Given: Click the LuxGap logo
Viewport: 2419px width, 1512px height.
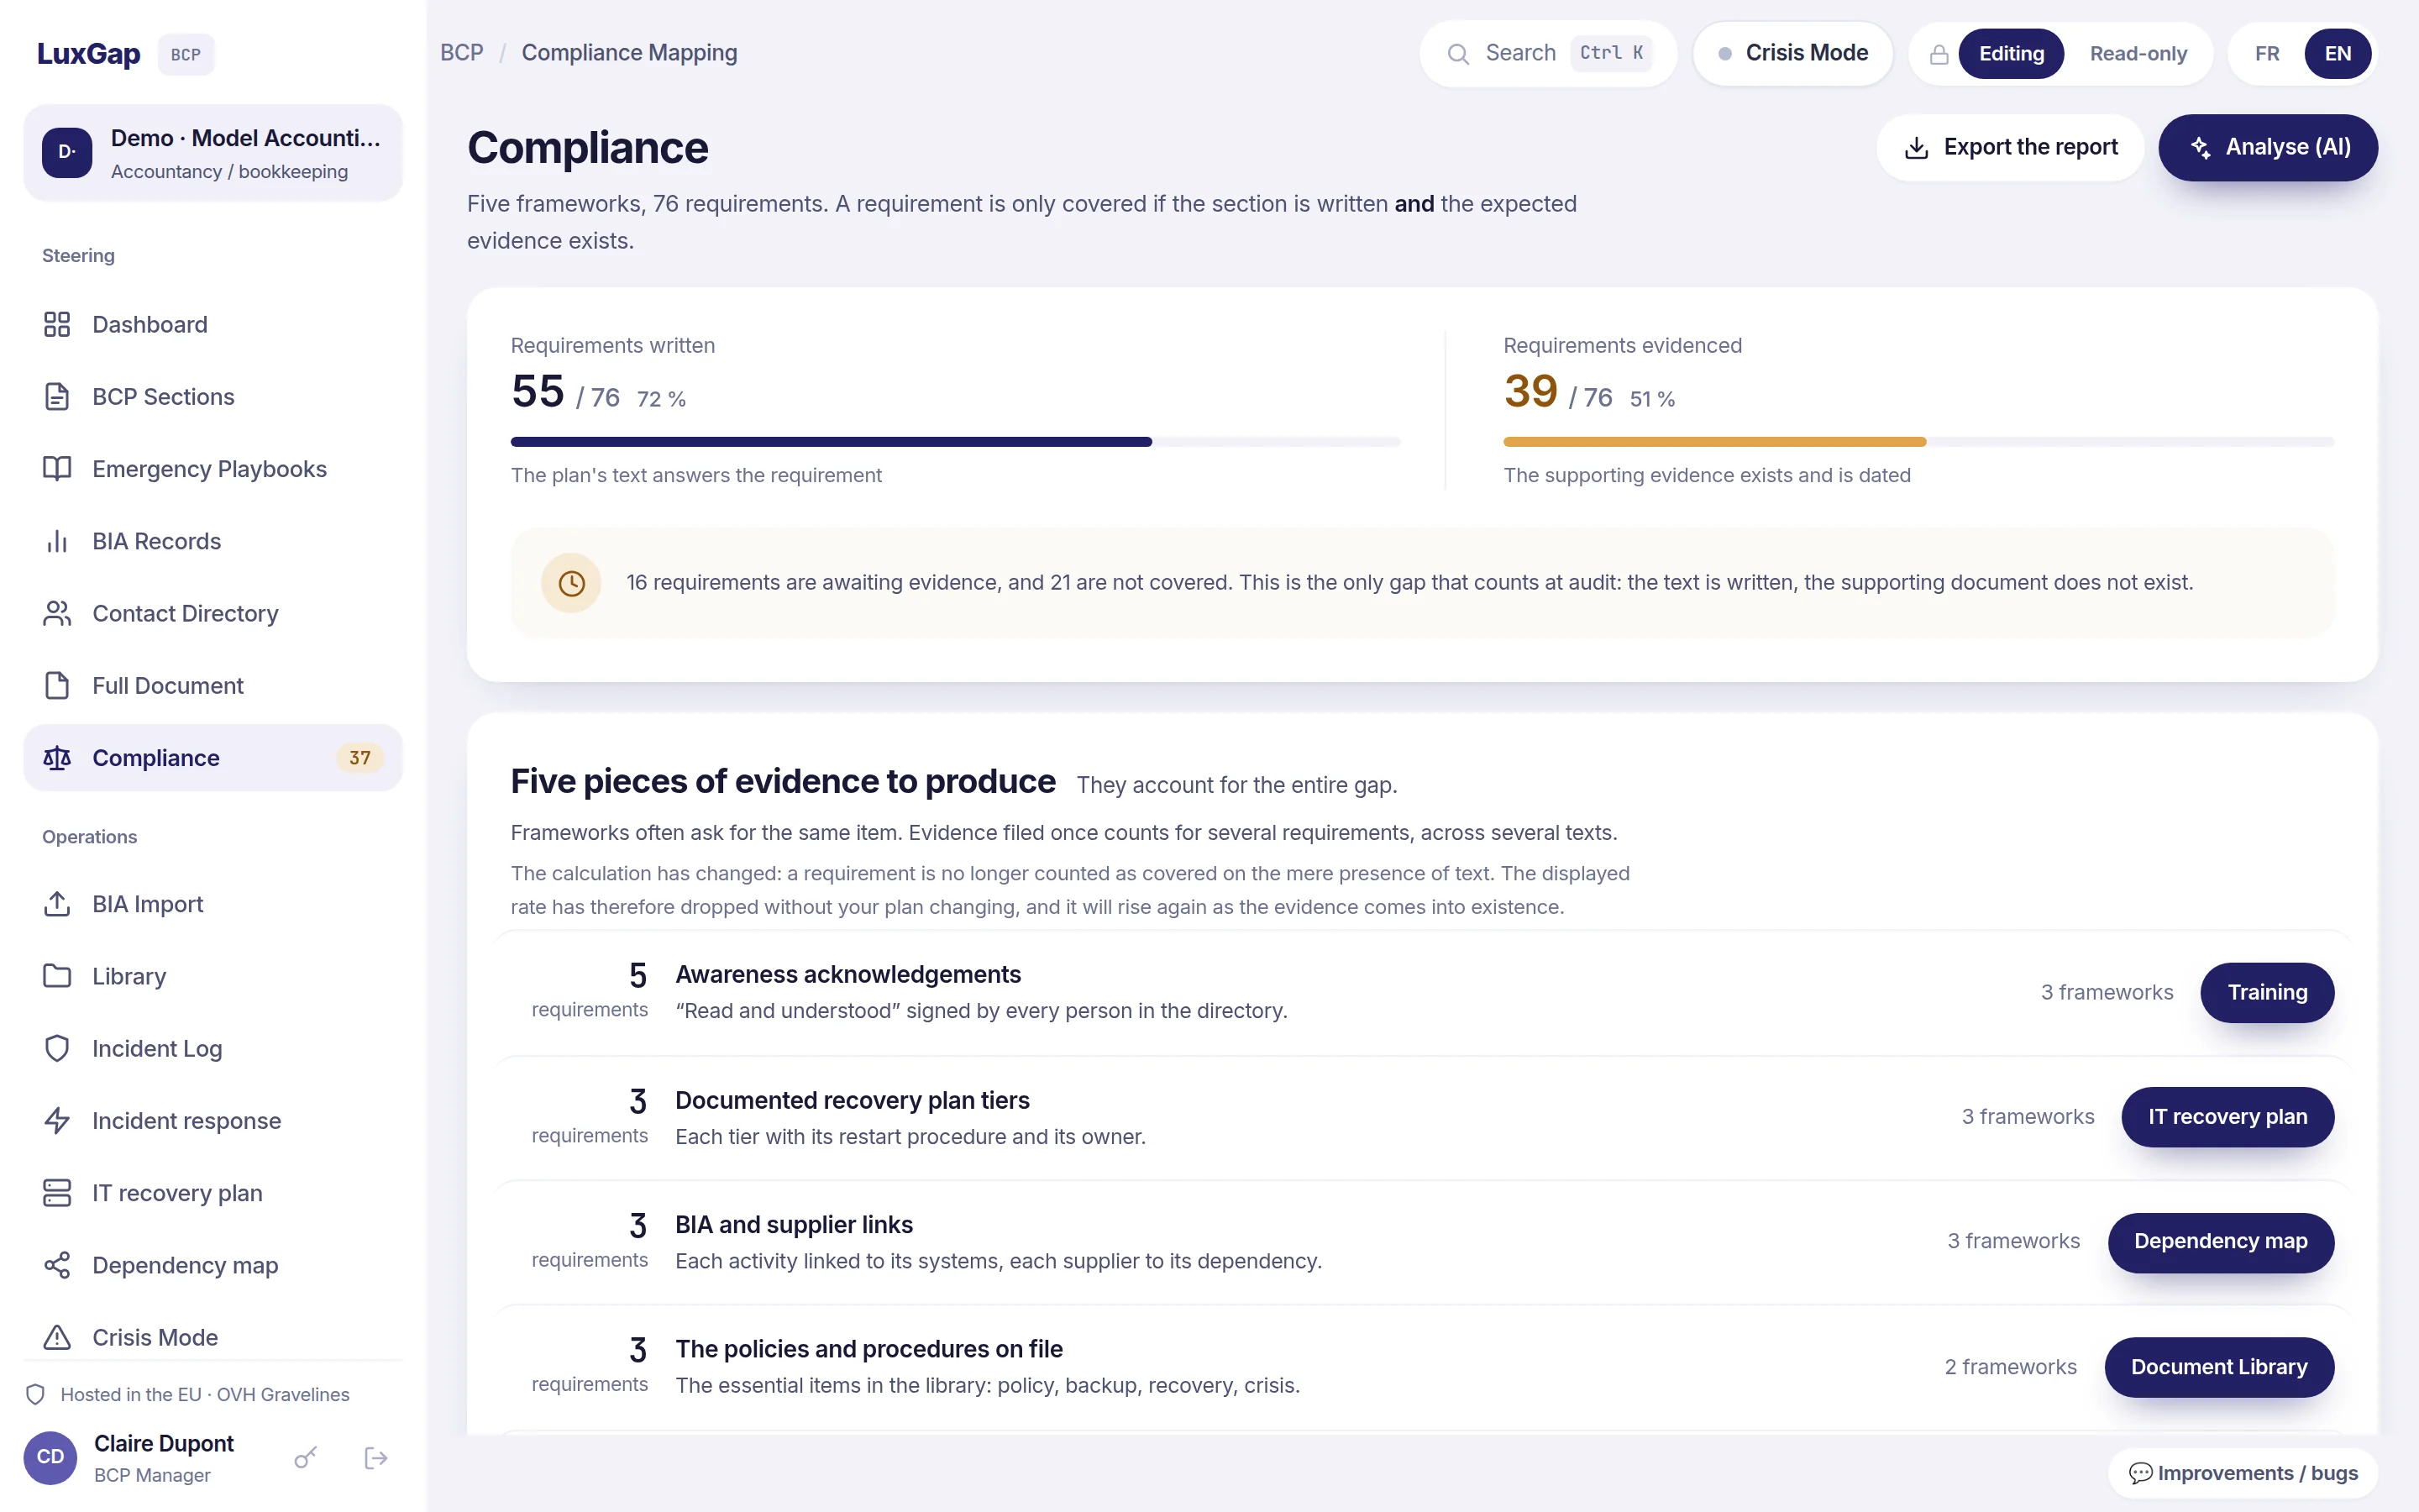Looking at the screenshot, I should pos(89,54).
